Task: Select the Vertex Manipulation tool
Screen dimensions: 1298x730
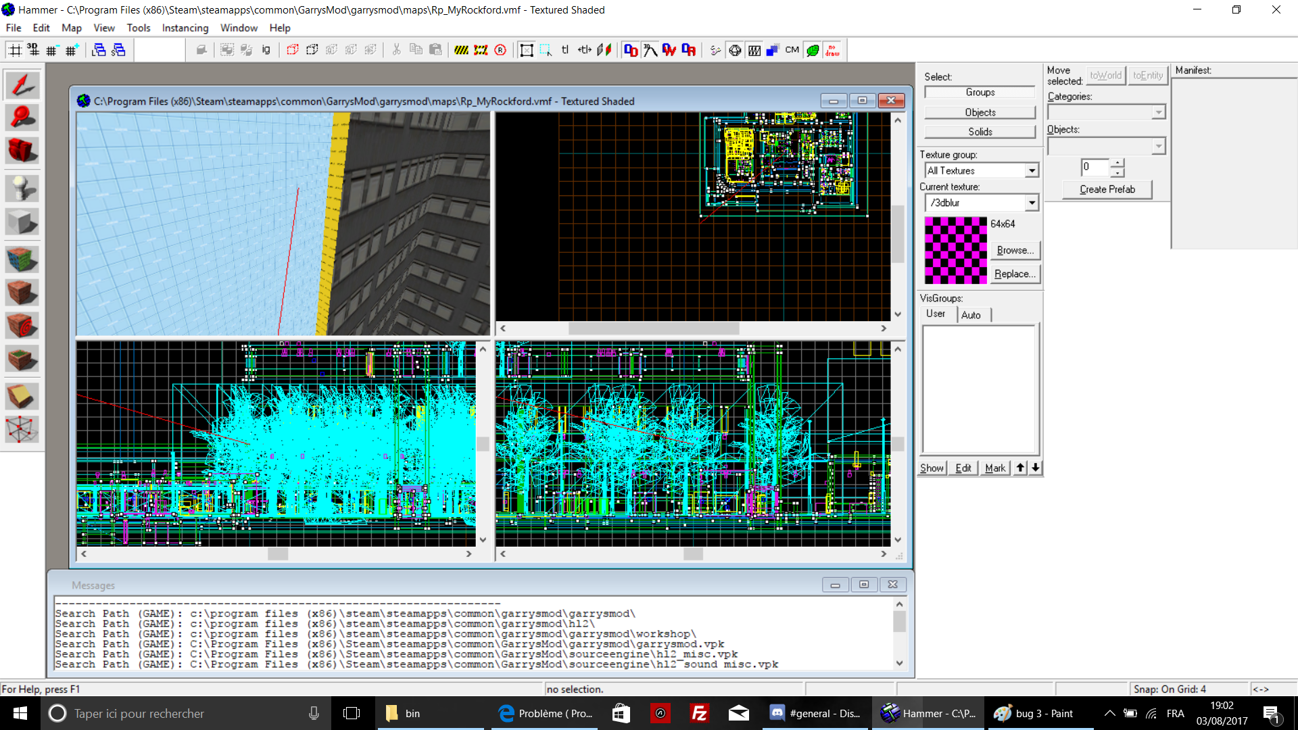Action: point(22,429)
